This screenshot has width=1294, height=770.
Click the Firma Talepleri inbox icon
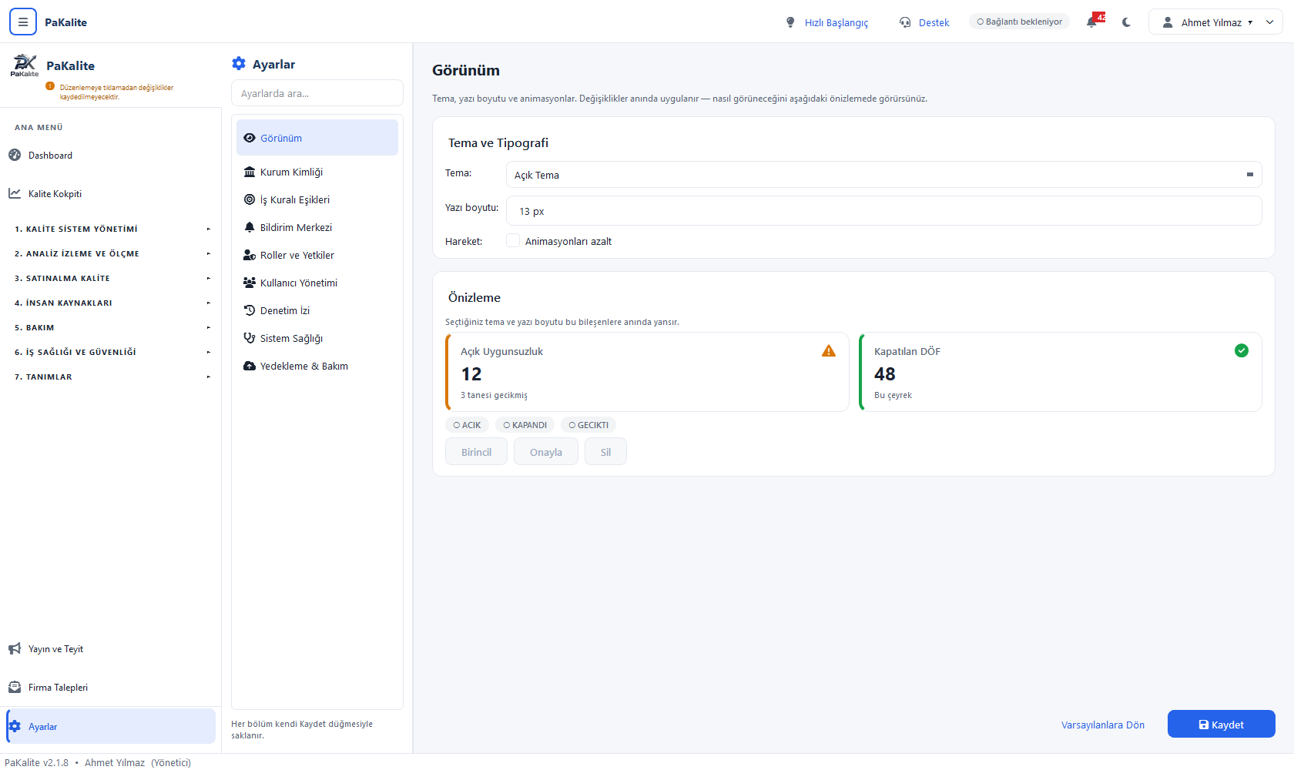pos(15,688)
